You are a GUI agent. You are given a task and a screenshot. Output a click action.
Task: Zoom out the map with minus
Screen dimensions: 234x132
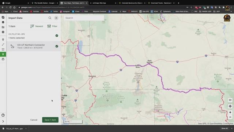click(x=230, y=117)
